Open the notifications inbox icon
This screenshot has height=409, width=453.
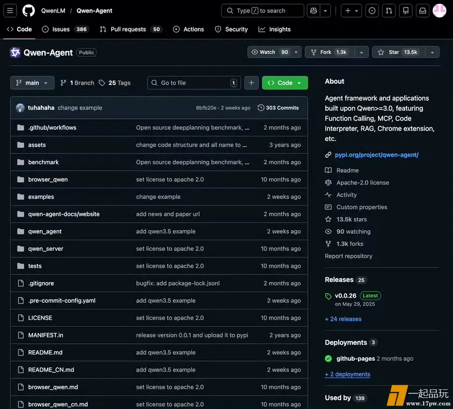coord(423,11)
